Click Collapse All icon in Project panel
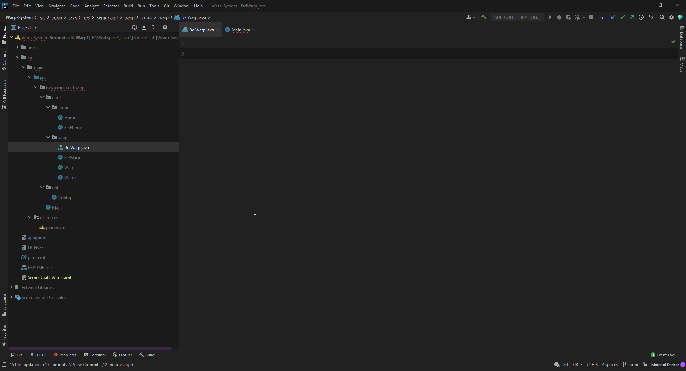Image resolution: width=686 pixels, height=371 pixels. click(153, 27)
